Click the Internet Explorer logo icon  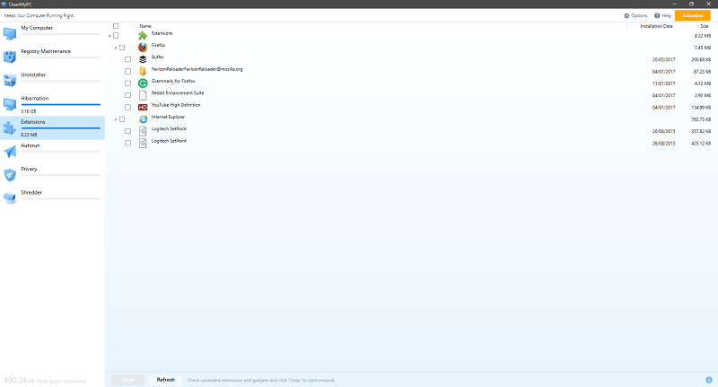pyautogui.click(x=143, y=119)
